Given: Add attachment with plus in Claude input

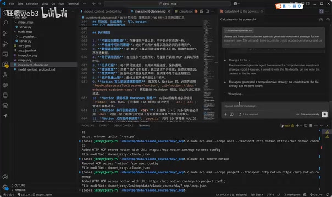Looking at the screenshot, I should point(225,114).
